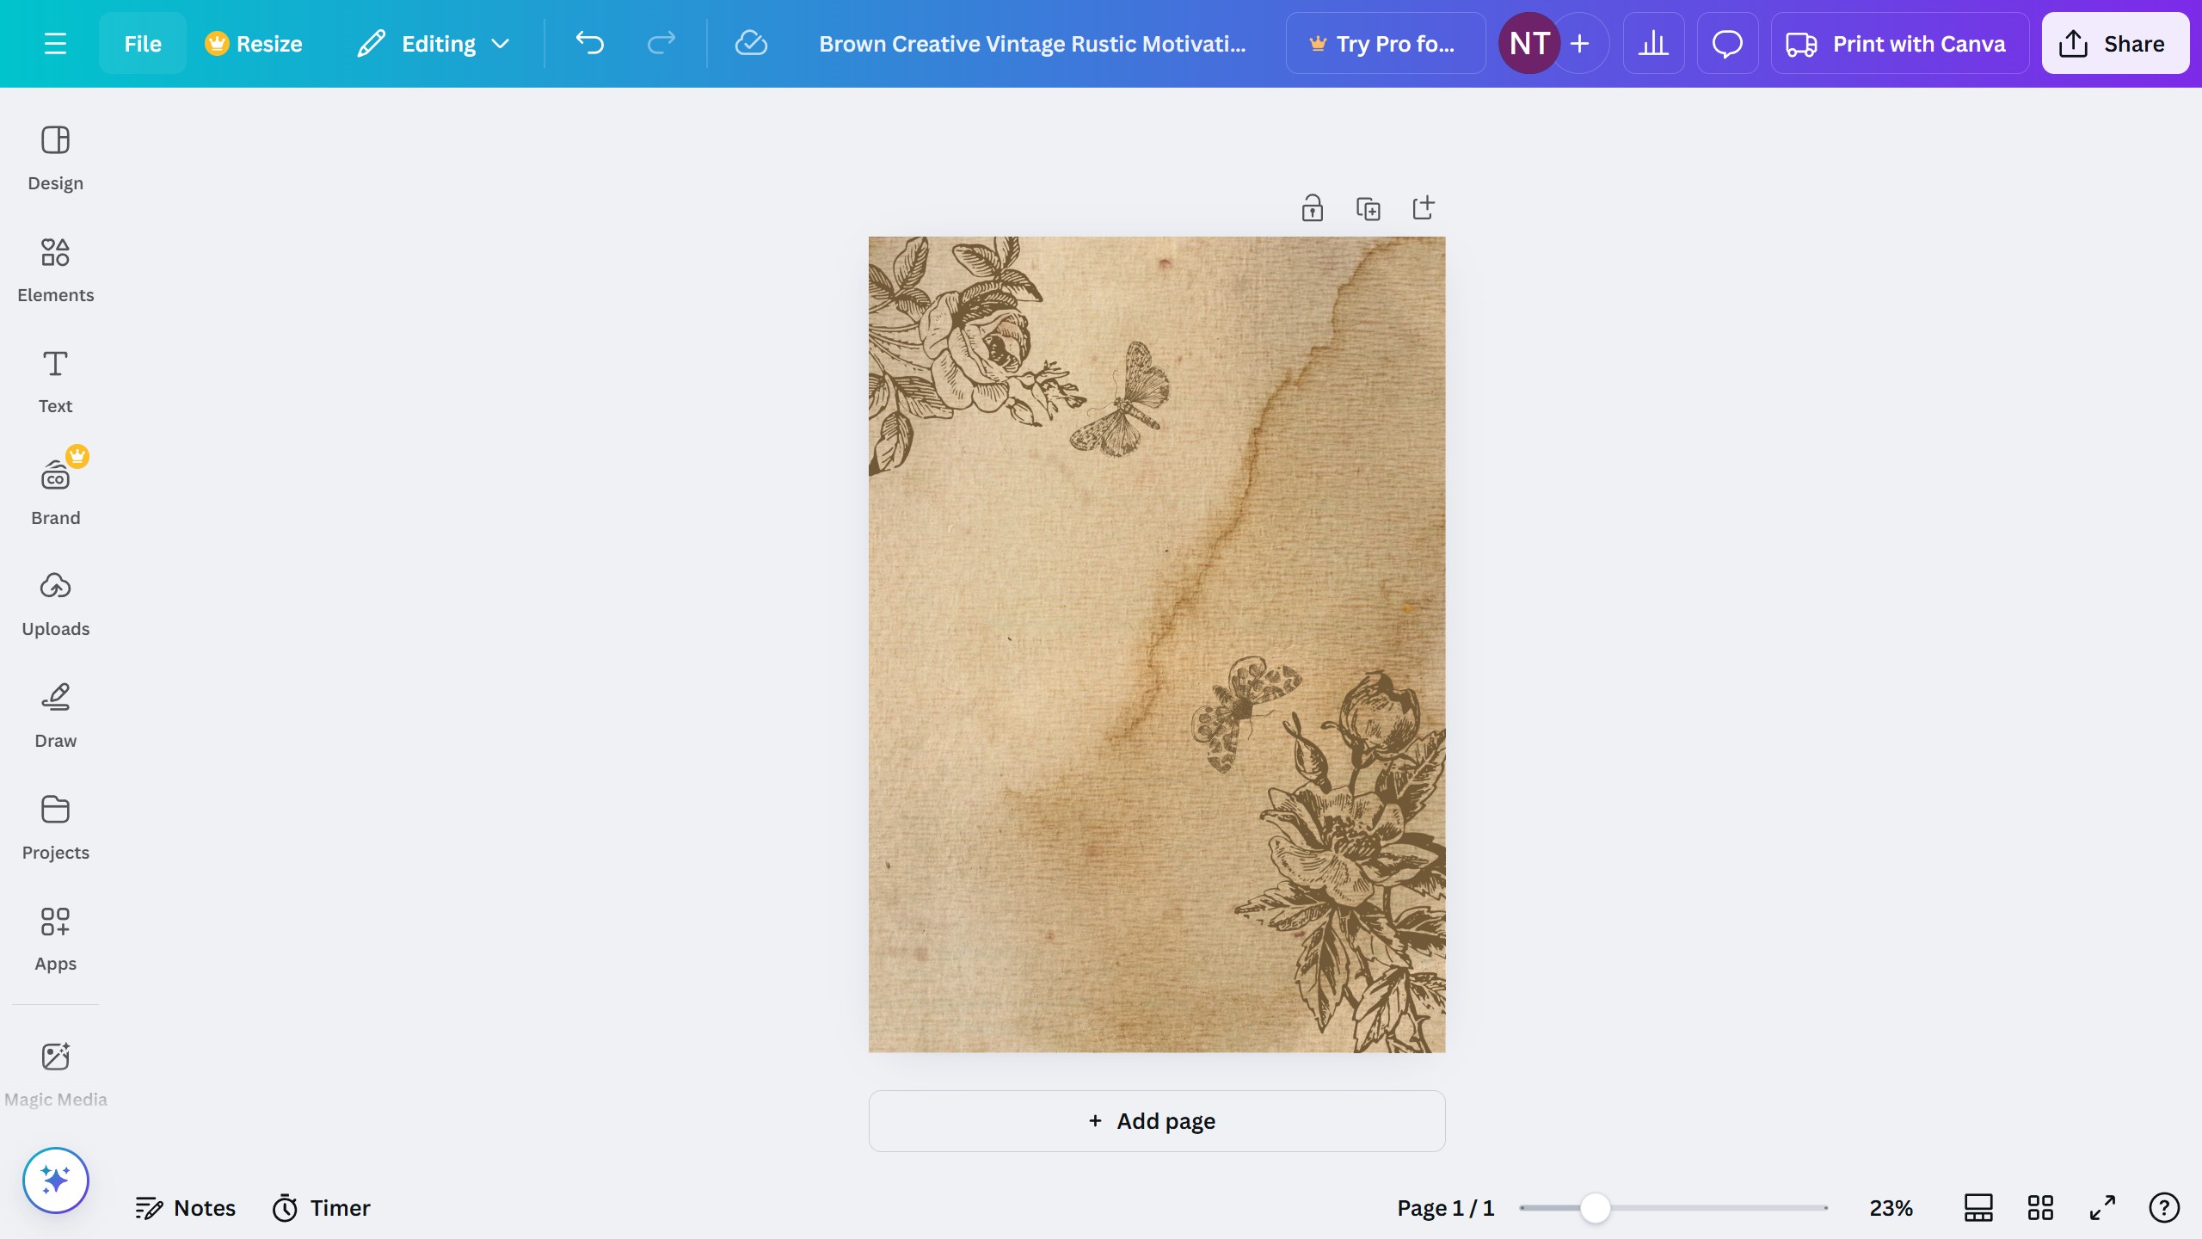The height and width of the screenshot is (1239, 2202).
Task: Switch to grid view of pages
Action: (2040, 1207)
